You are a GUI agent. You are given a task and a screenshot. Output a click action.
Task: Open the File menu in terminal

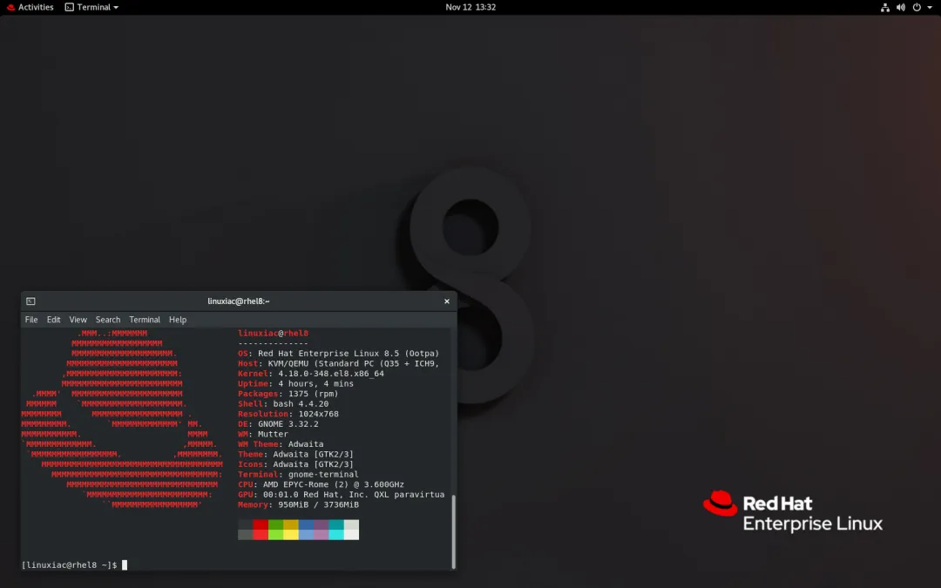31,320
